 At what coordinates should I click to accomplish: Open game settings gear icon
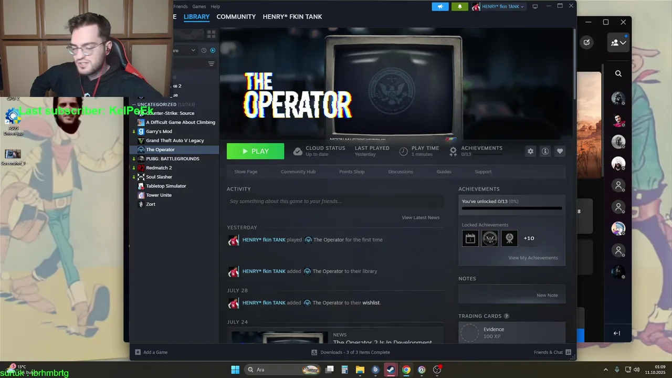[x=530, y=151]
